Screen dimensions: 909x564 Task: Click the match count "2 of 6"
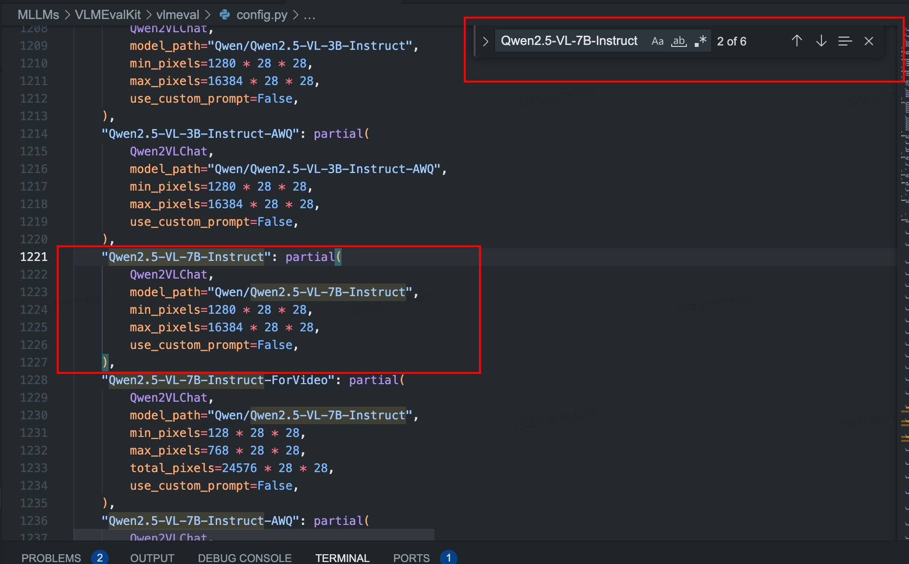pos(731,42)
